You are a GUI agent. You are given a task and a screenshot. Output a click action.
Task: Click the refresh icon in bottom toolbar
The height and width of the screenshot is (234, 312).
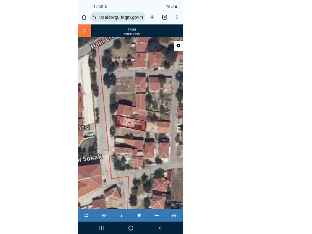click(x=86, y=216)
